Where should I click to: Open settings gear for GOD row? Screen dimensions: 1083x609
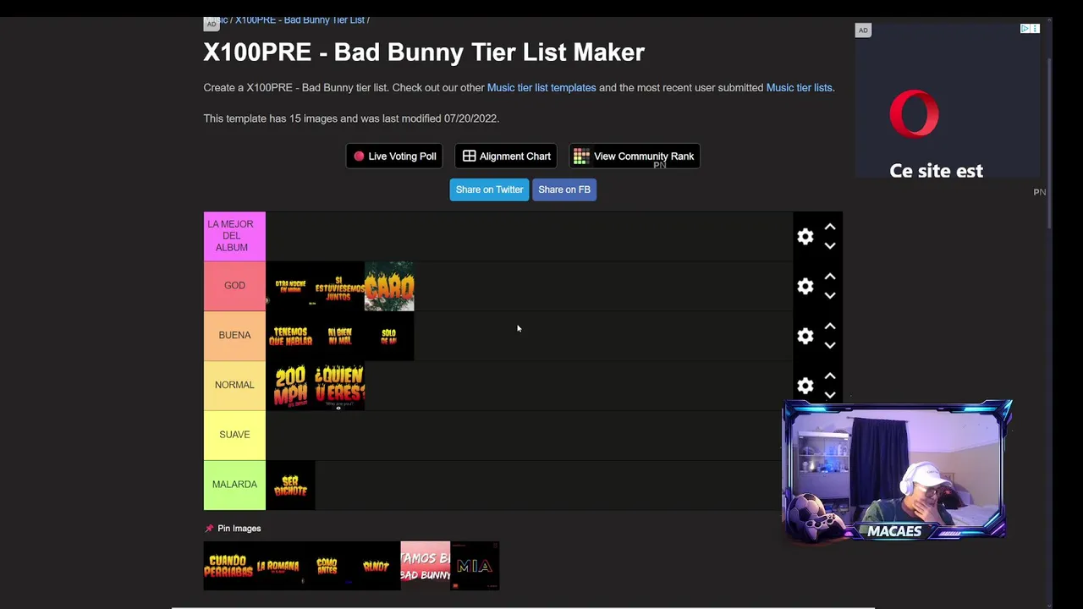(x=805, y=287)
